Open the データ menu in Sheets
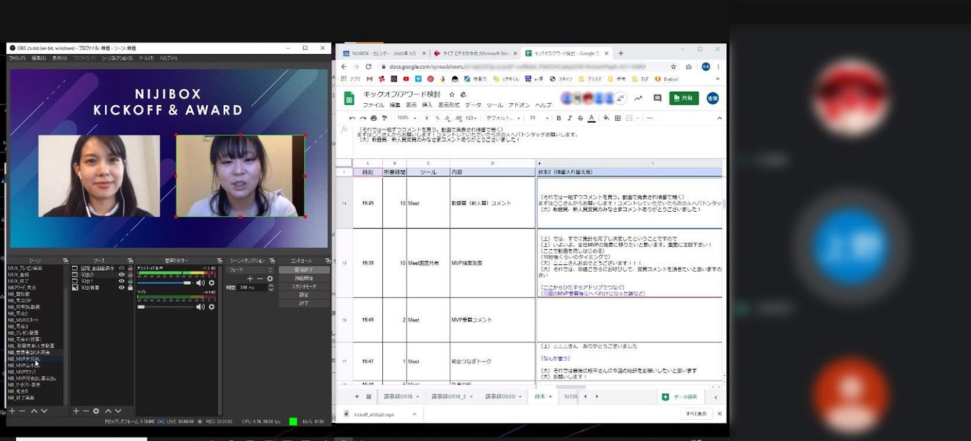This screenshot has height=441, width=971. [x=473, y=105]
